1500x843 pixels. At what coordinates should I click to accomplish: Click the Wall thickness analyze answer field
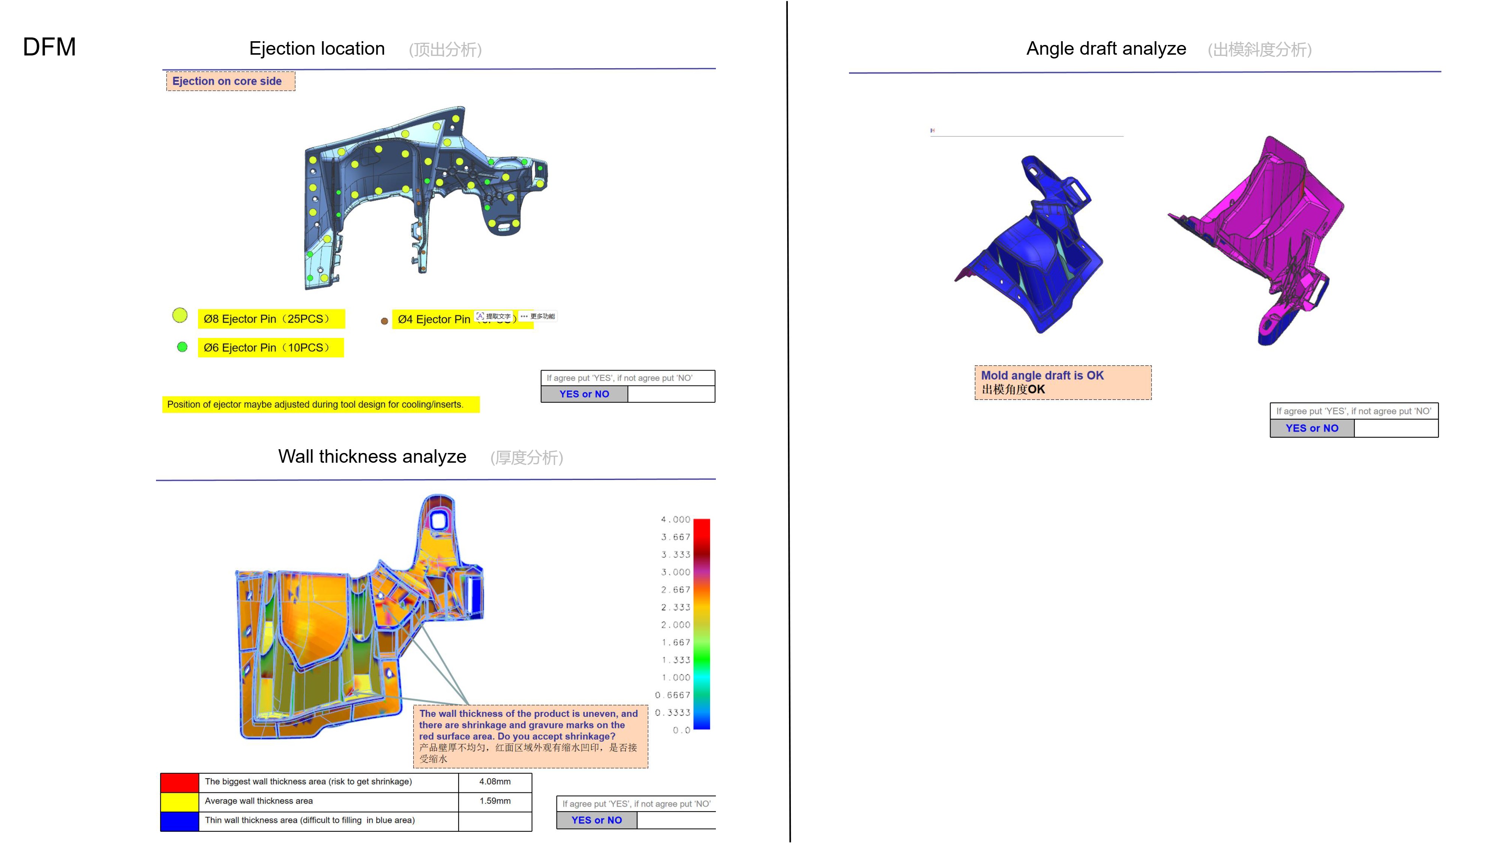[x=676, y=820]
